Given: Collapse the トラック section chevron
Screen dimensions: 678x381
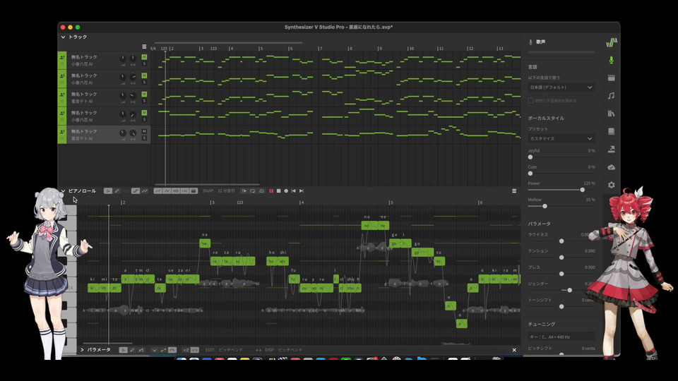Looking at the screenshot, I should (x=63, y=37).
